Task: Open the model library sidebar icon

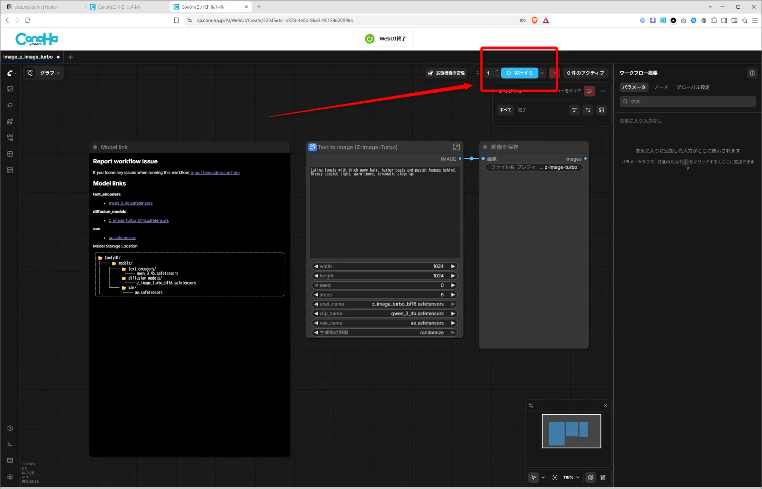Action: (x=10, y=121)
